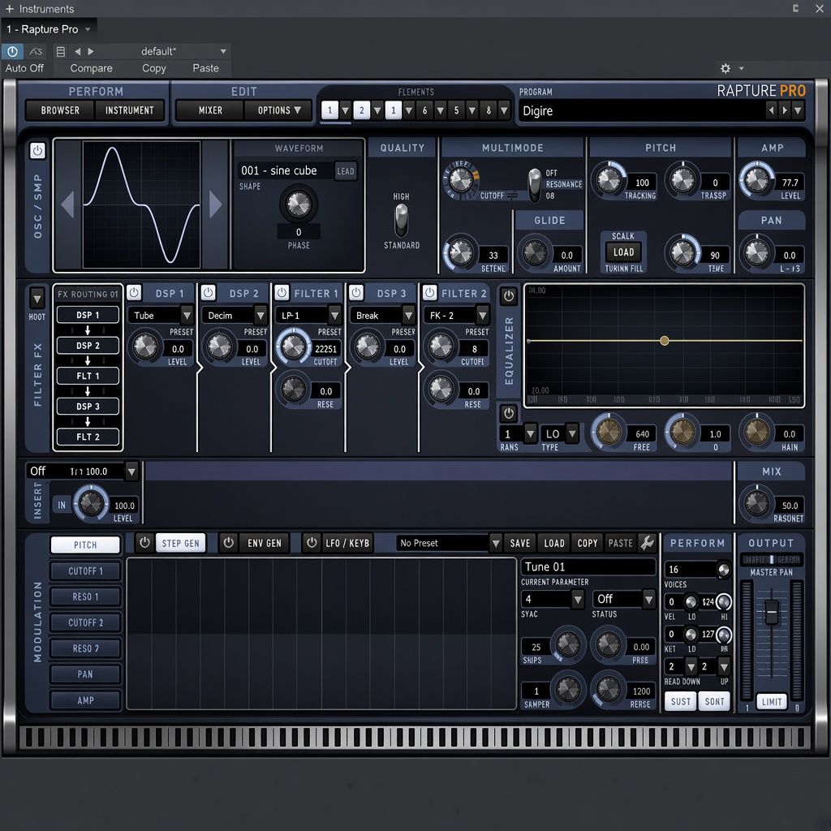Click the modulation COPY button
Screen dimensions: 831x831
588,543
